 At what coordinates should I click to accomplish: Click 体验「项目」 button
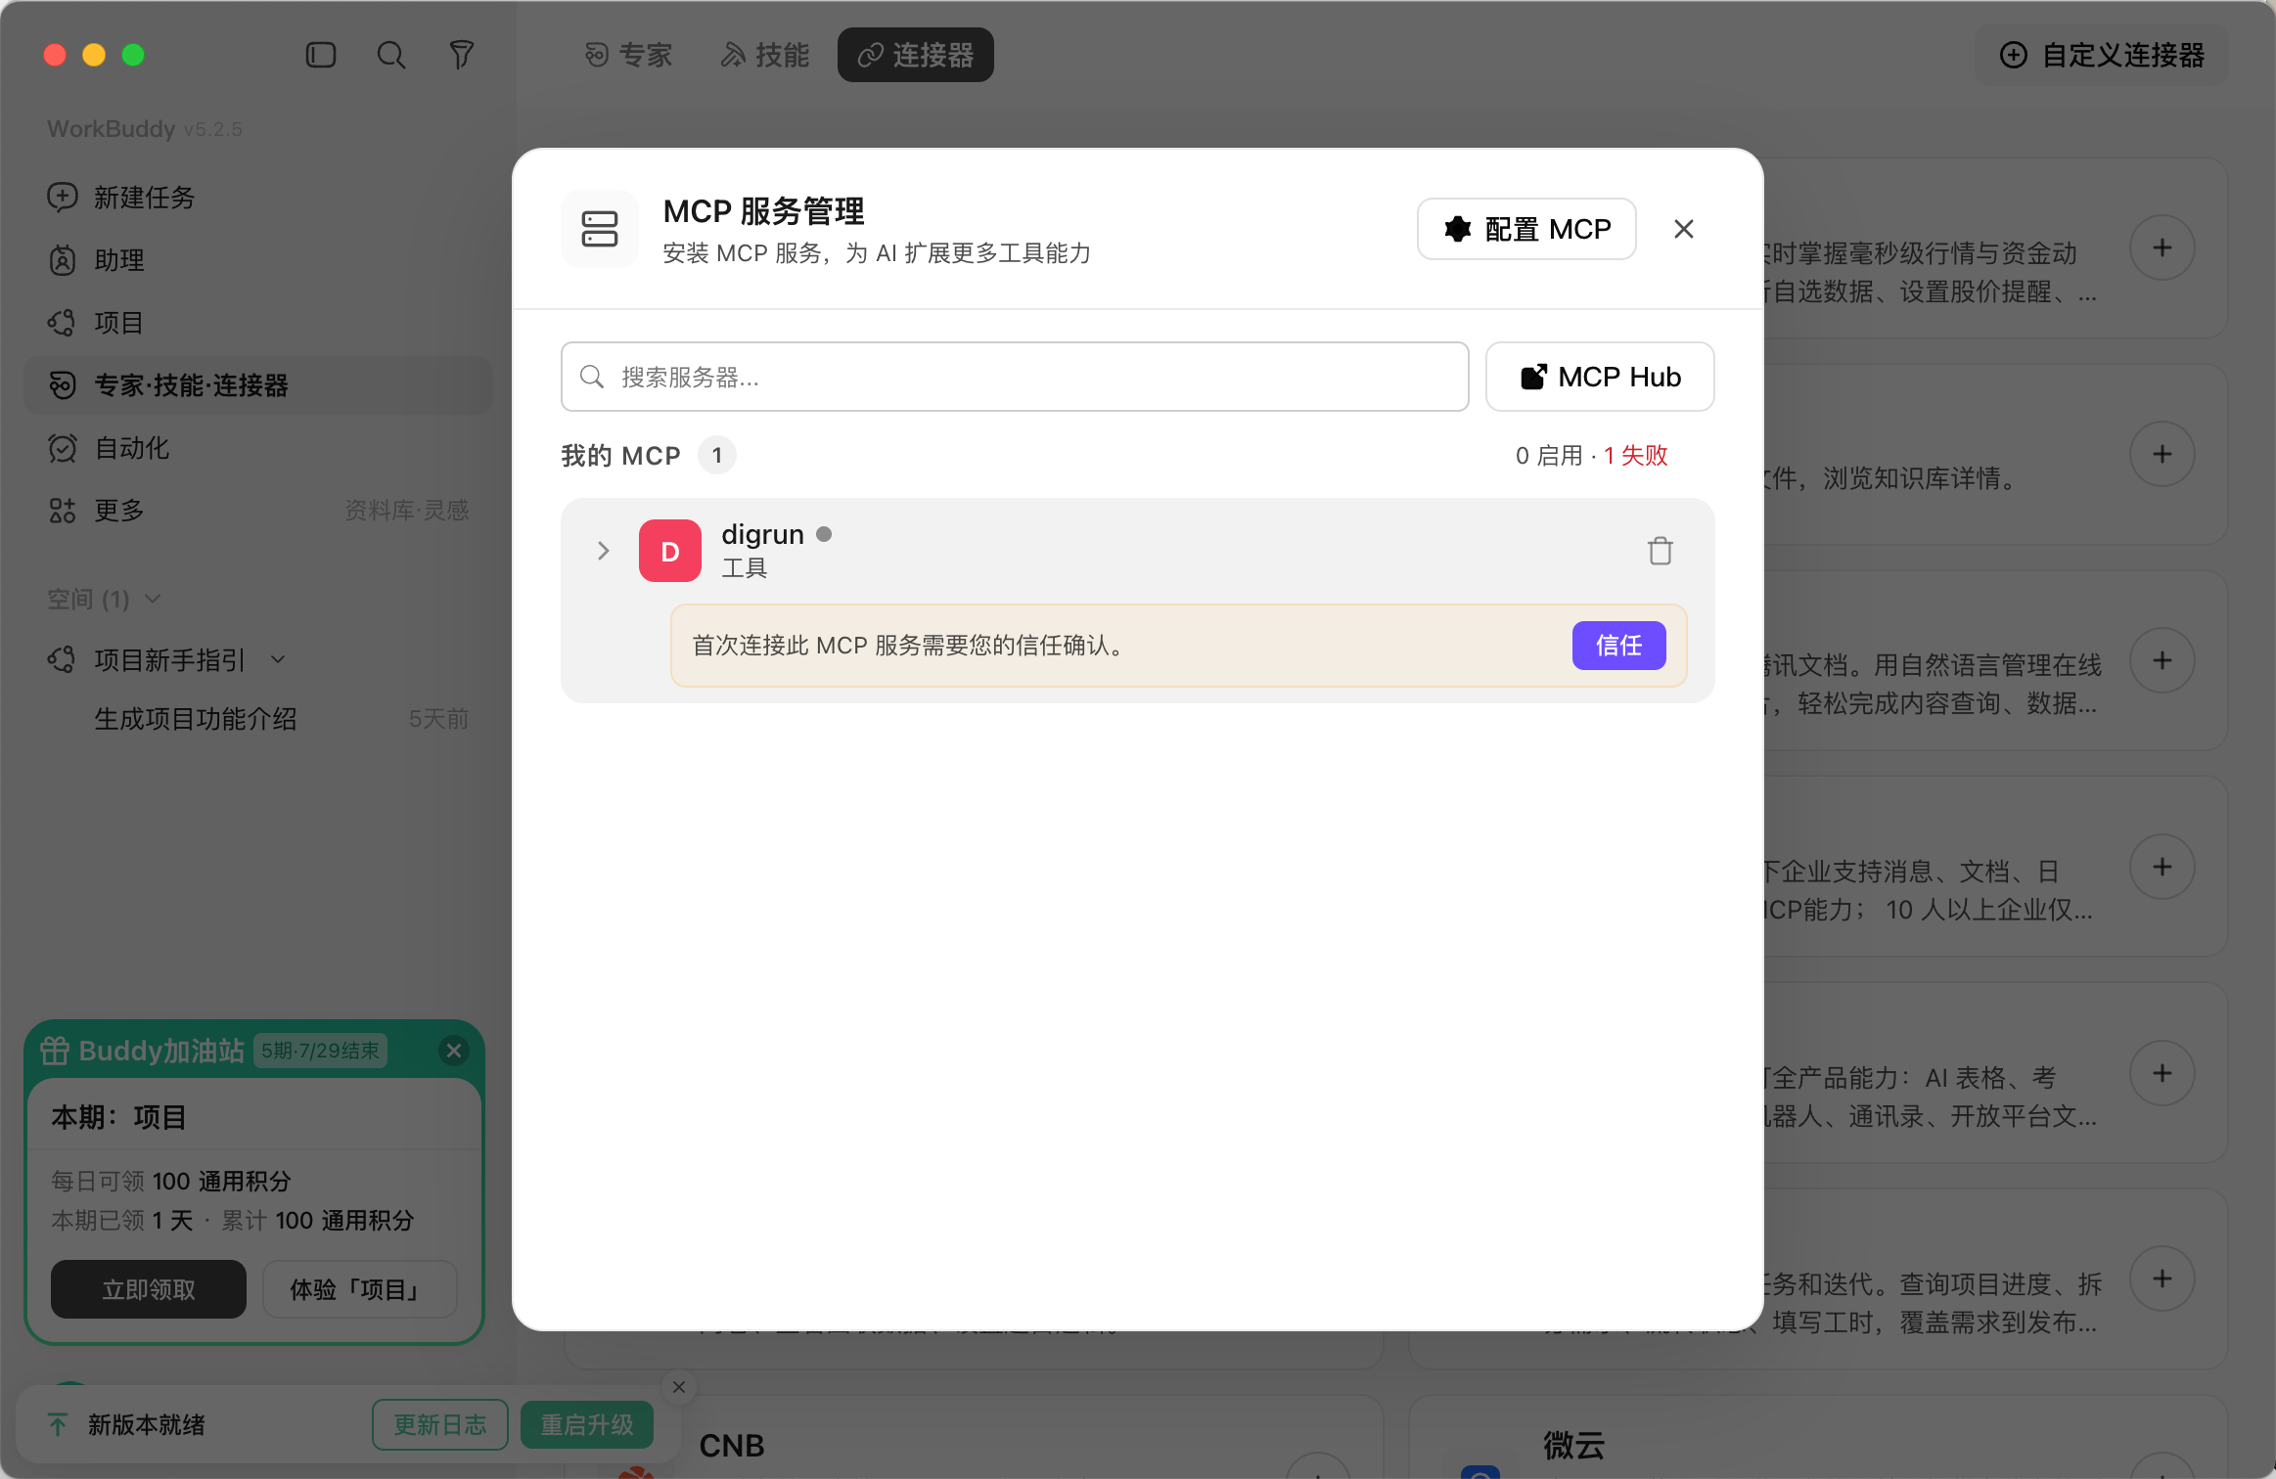[359, 1289]
